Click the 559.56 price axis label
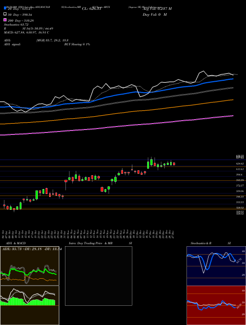The image size is (246, 325). [240, 191]
